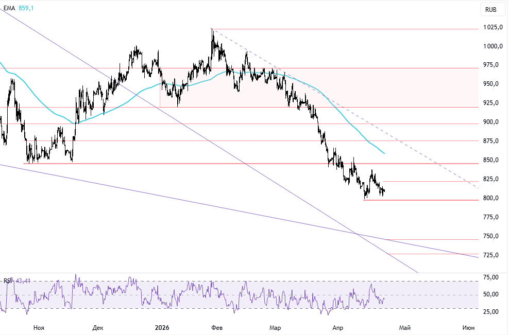Click the Дек label on time axis
This screenshot has width=509, height=335.
[98, 328]
